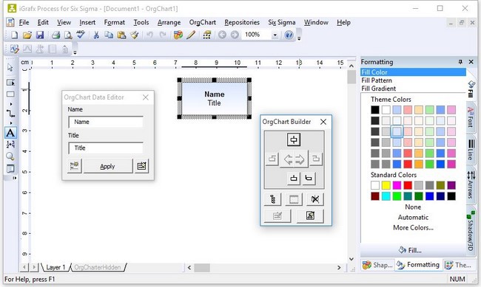Screen dimensions: 481x287
Task: Click the Save diskette icon in toolbar
Action: coord(40,35)
